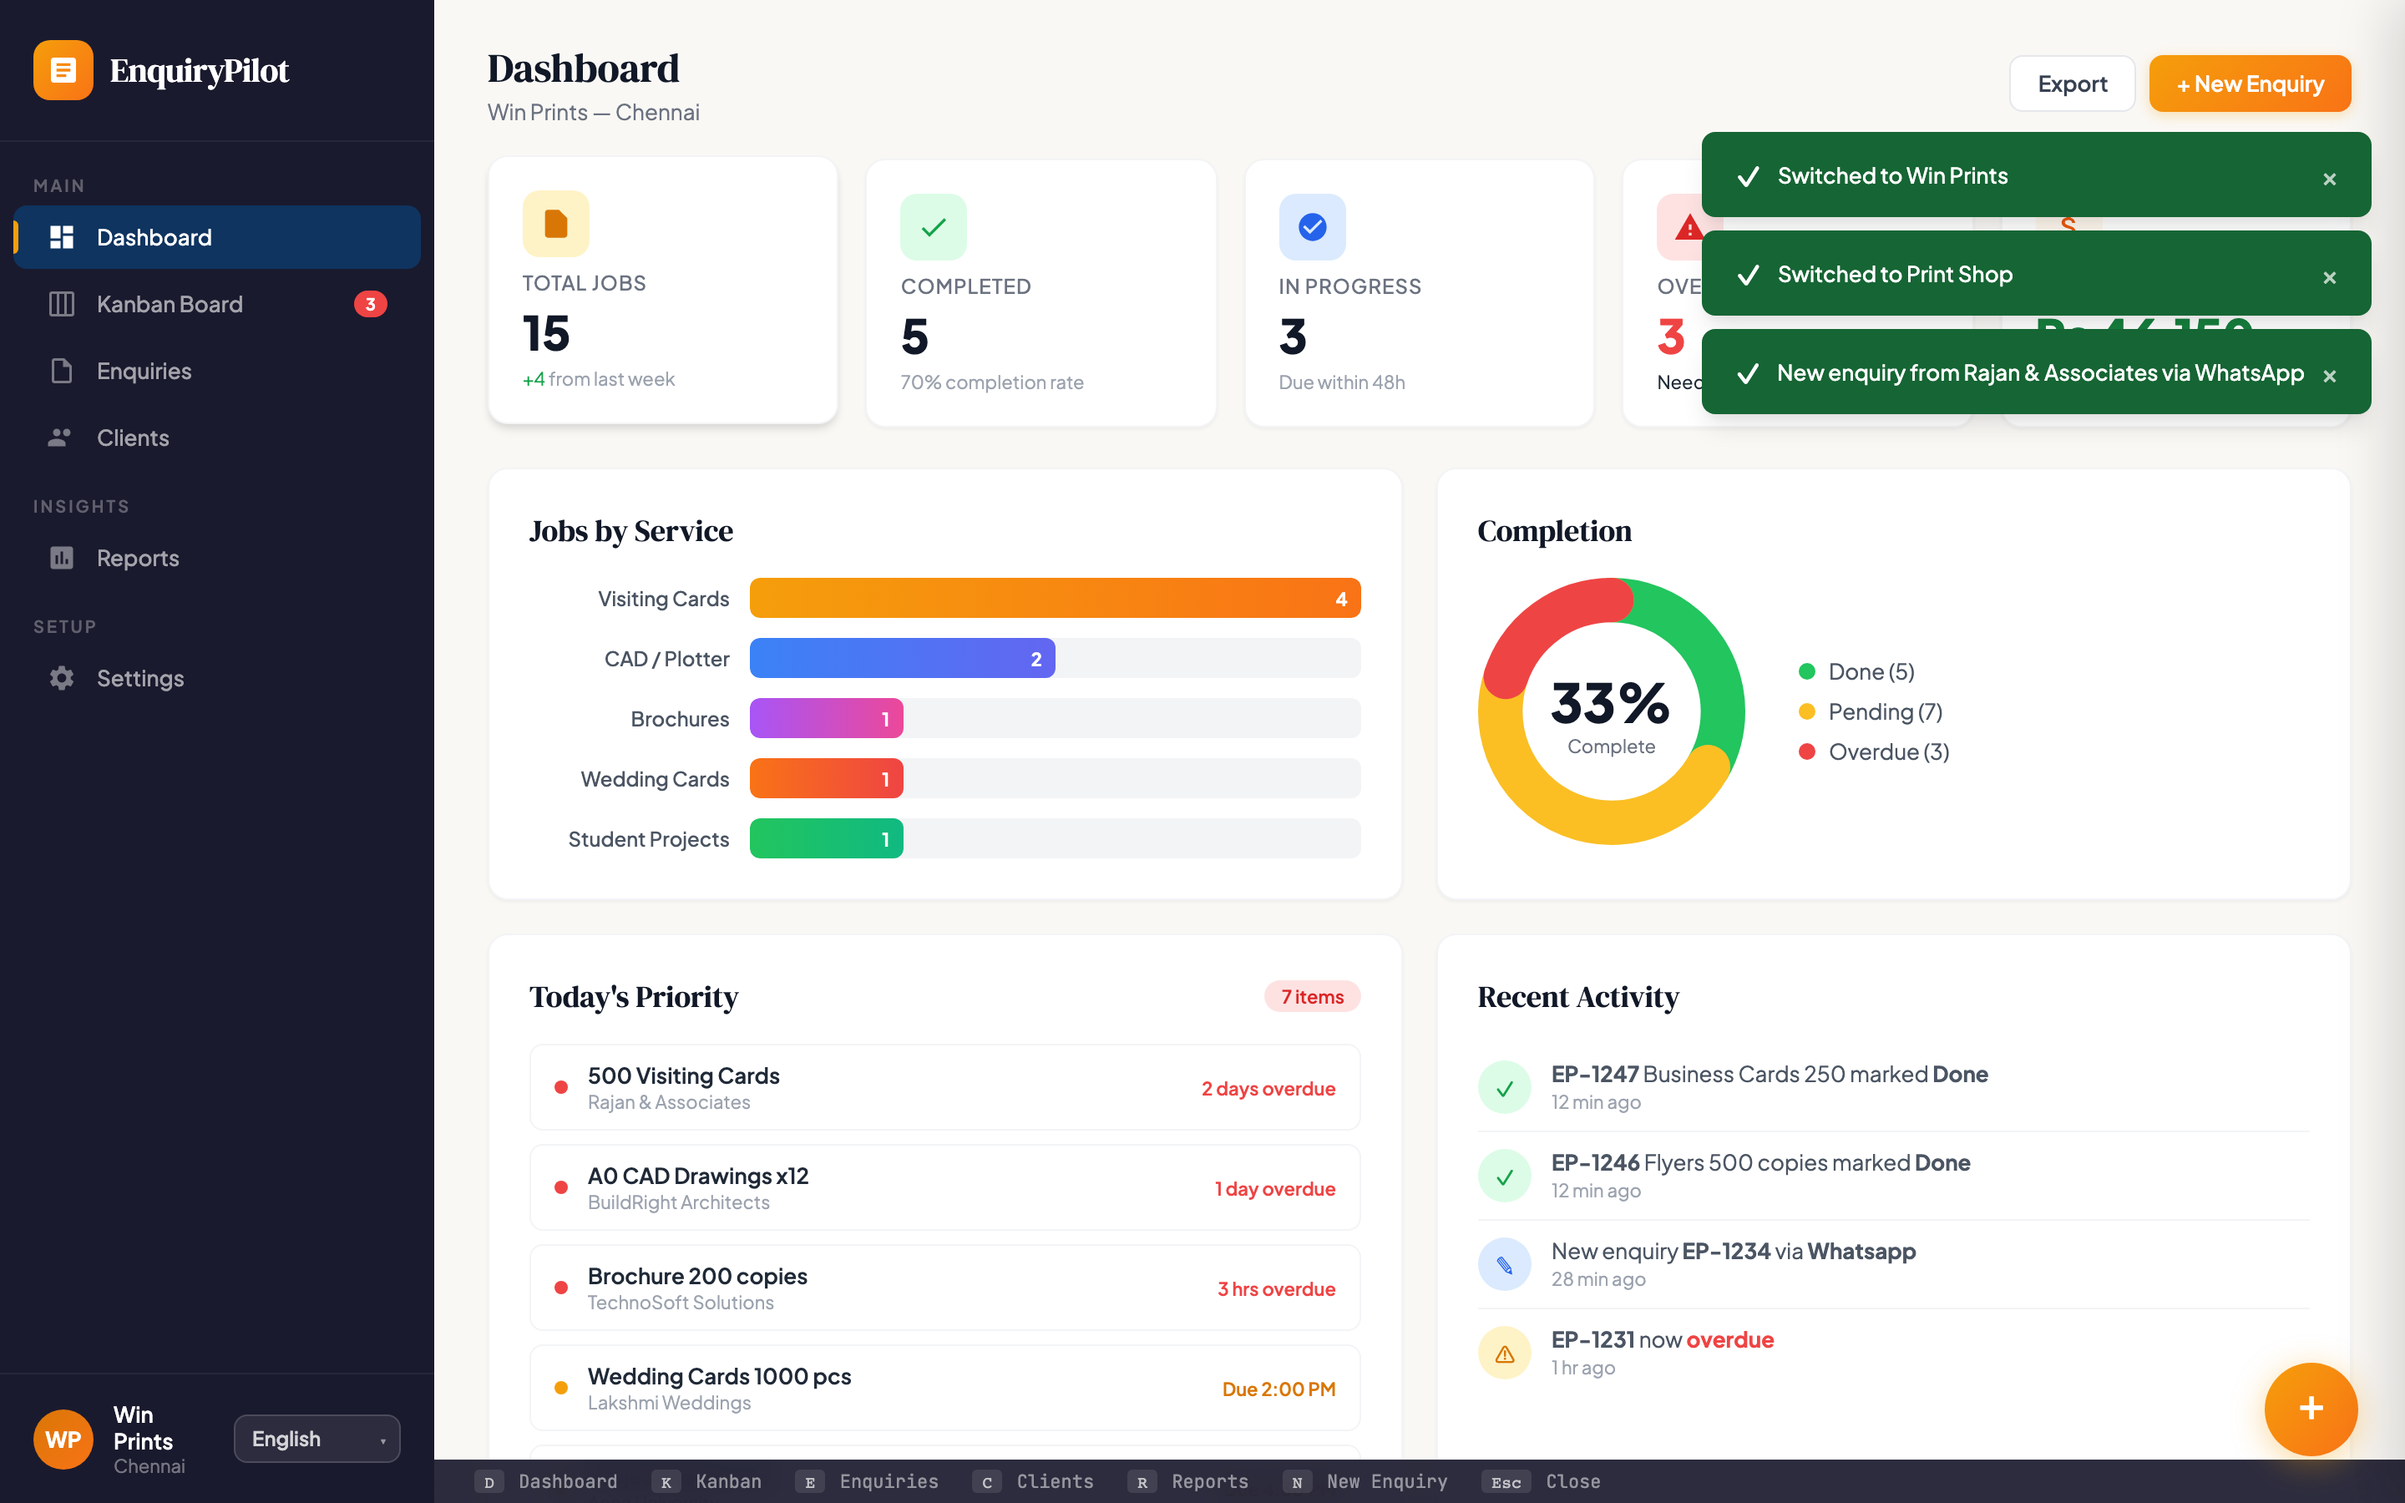This screenshot has height=1503, width=2405.
Task: Select the 500 Visiting Cards priority item
Action: coord(944,1086)
